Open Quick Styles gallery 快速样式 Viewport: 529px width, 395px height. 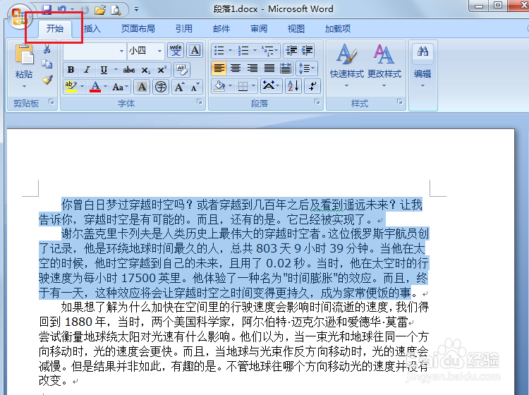tap(347, 65)
